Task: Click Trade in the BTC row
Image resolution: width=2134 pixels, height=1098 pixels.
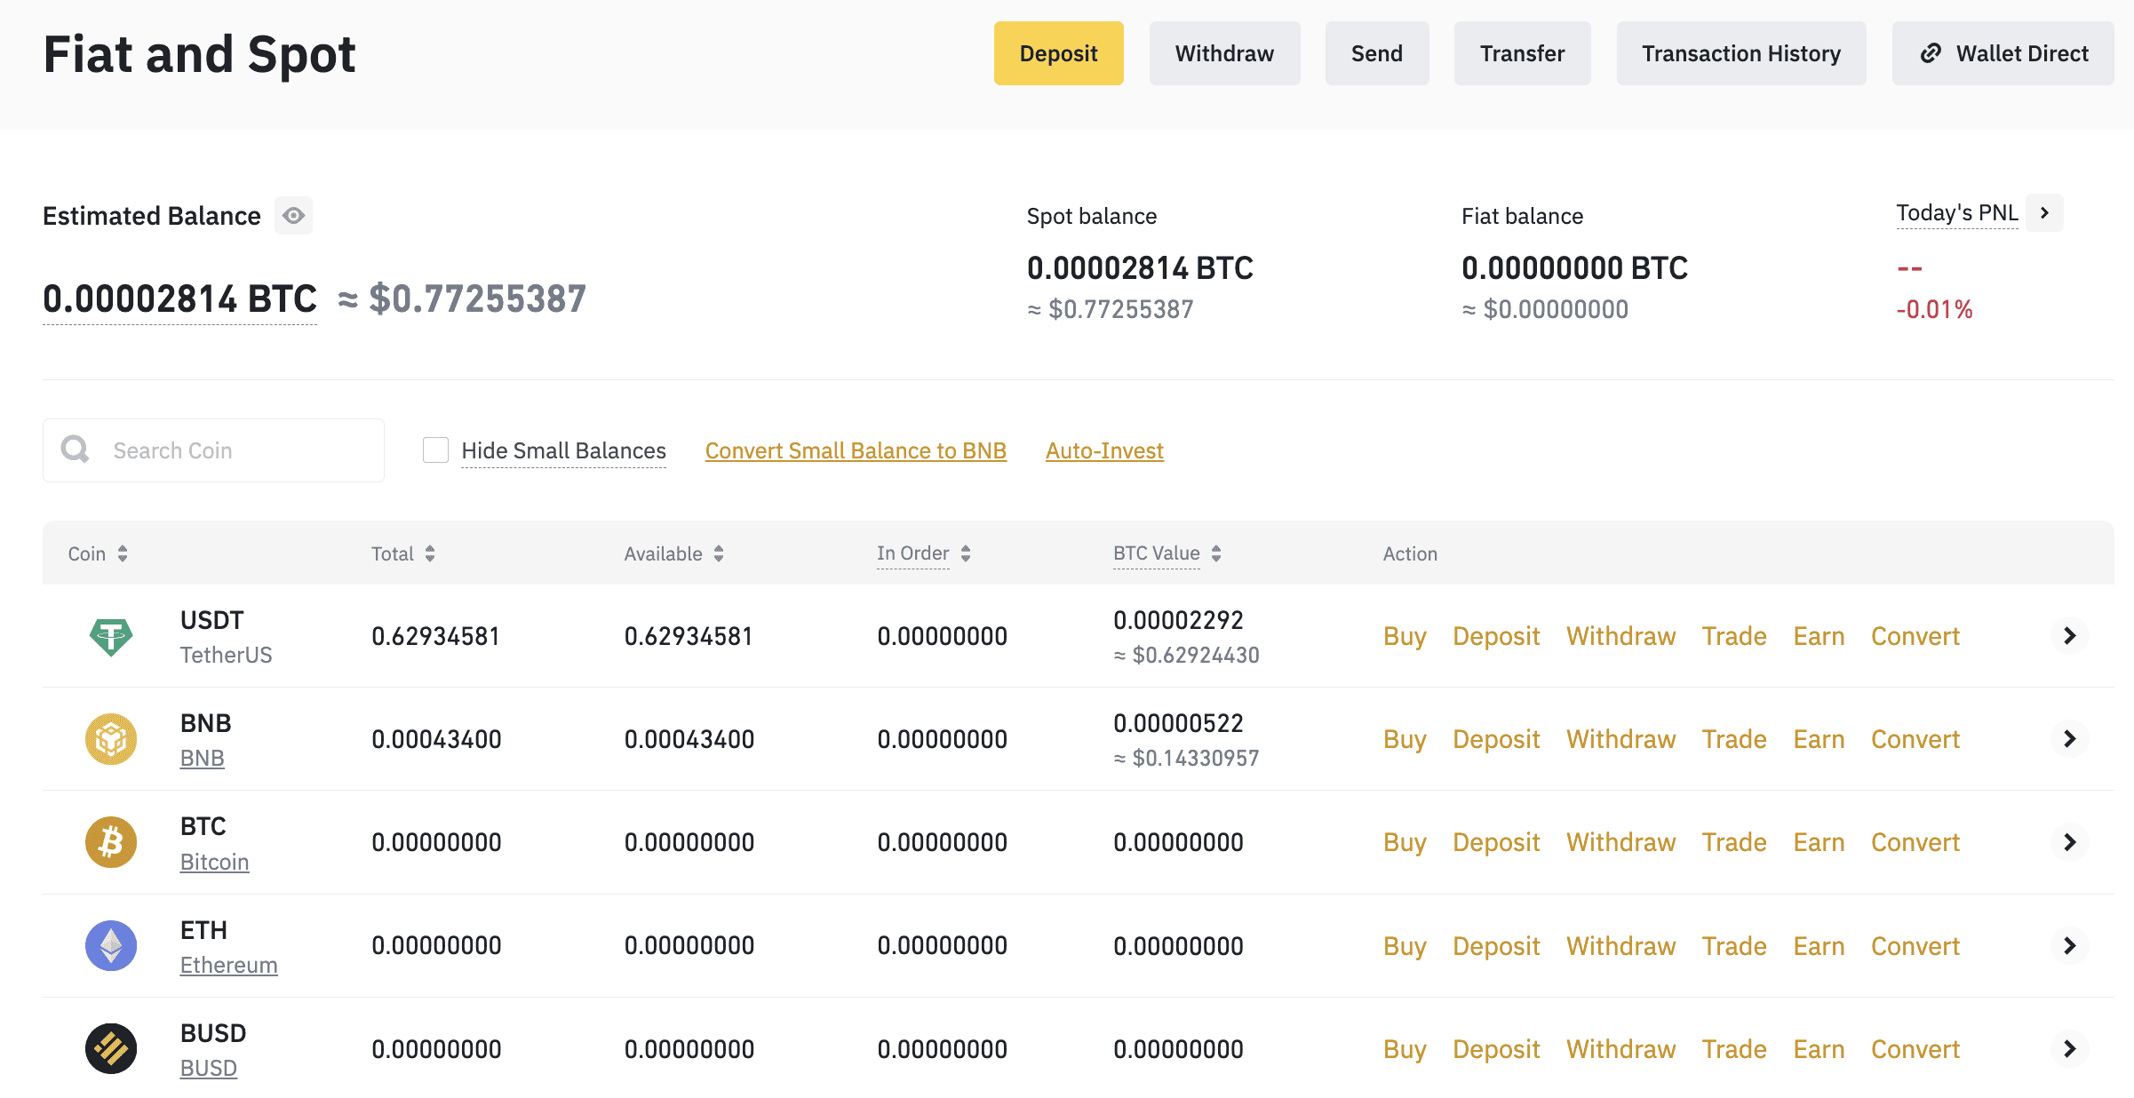Action: tap(1734, 842)
